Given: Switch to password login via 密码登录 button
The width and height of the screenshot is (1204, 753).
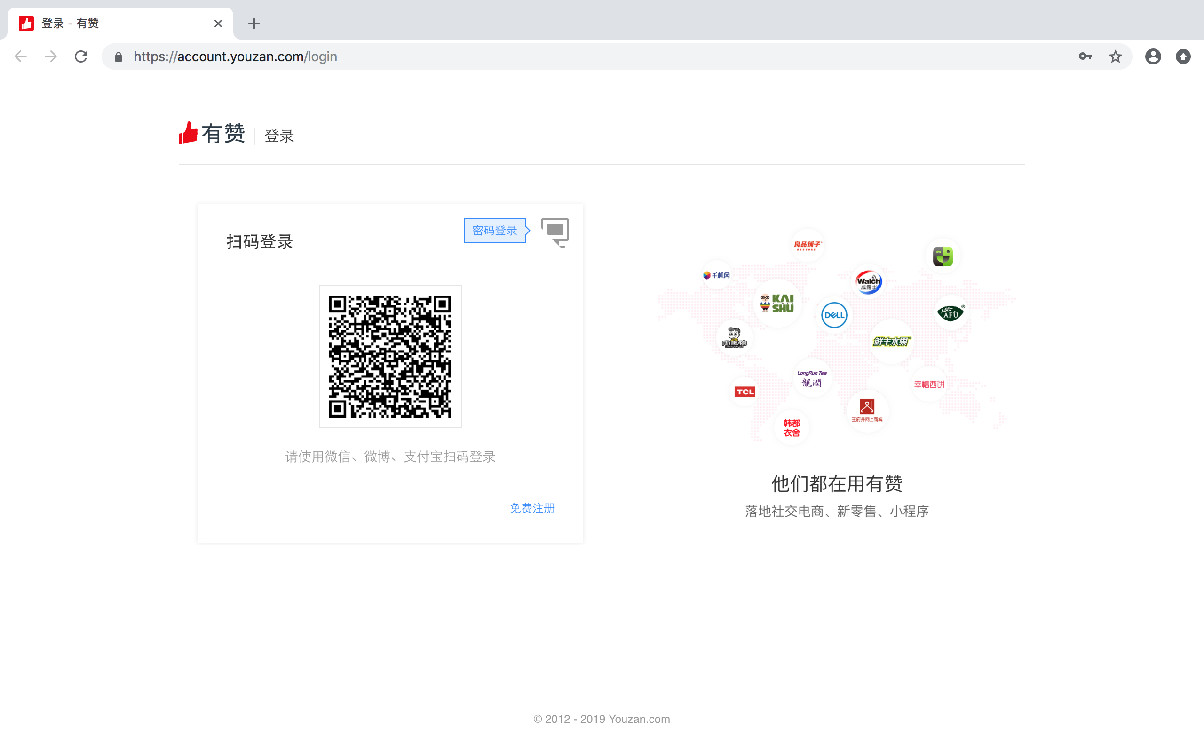Looking at the screenshot, I should tap(495, 230).
